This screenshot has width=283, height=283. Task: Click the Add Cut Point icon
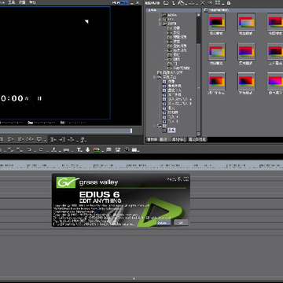(54, 150)
